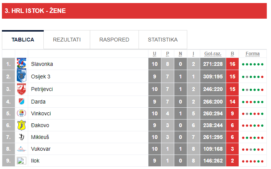
Task: Click the broken Ilok logo image
Action: tap(21, 161)
